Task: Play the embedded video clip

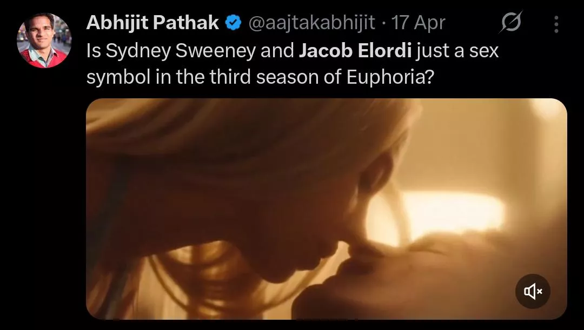Action: pyautogui.click(x=326, y=208)
